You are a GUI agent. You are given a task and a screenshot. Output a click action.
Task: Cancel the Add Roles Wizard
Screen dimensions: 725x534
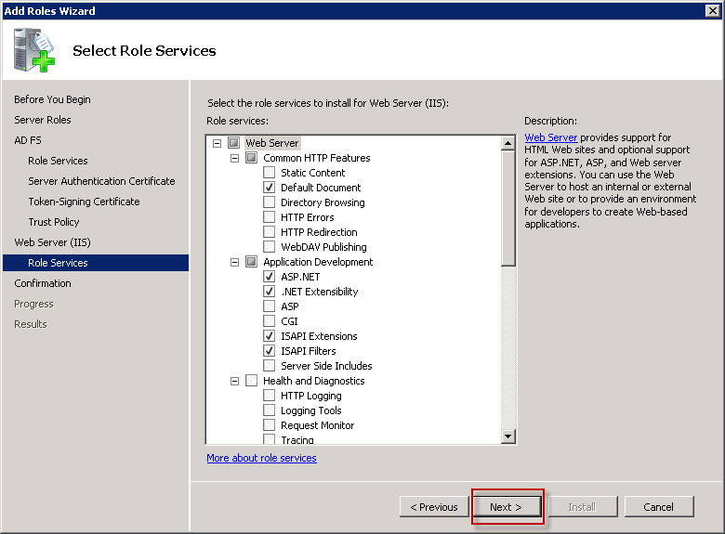coord(659,507)
